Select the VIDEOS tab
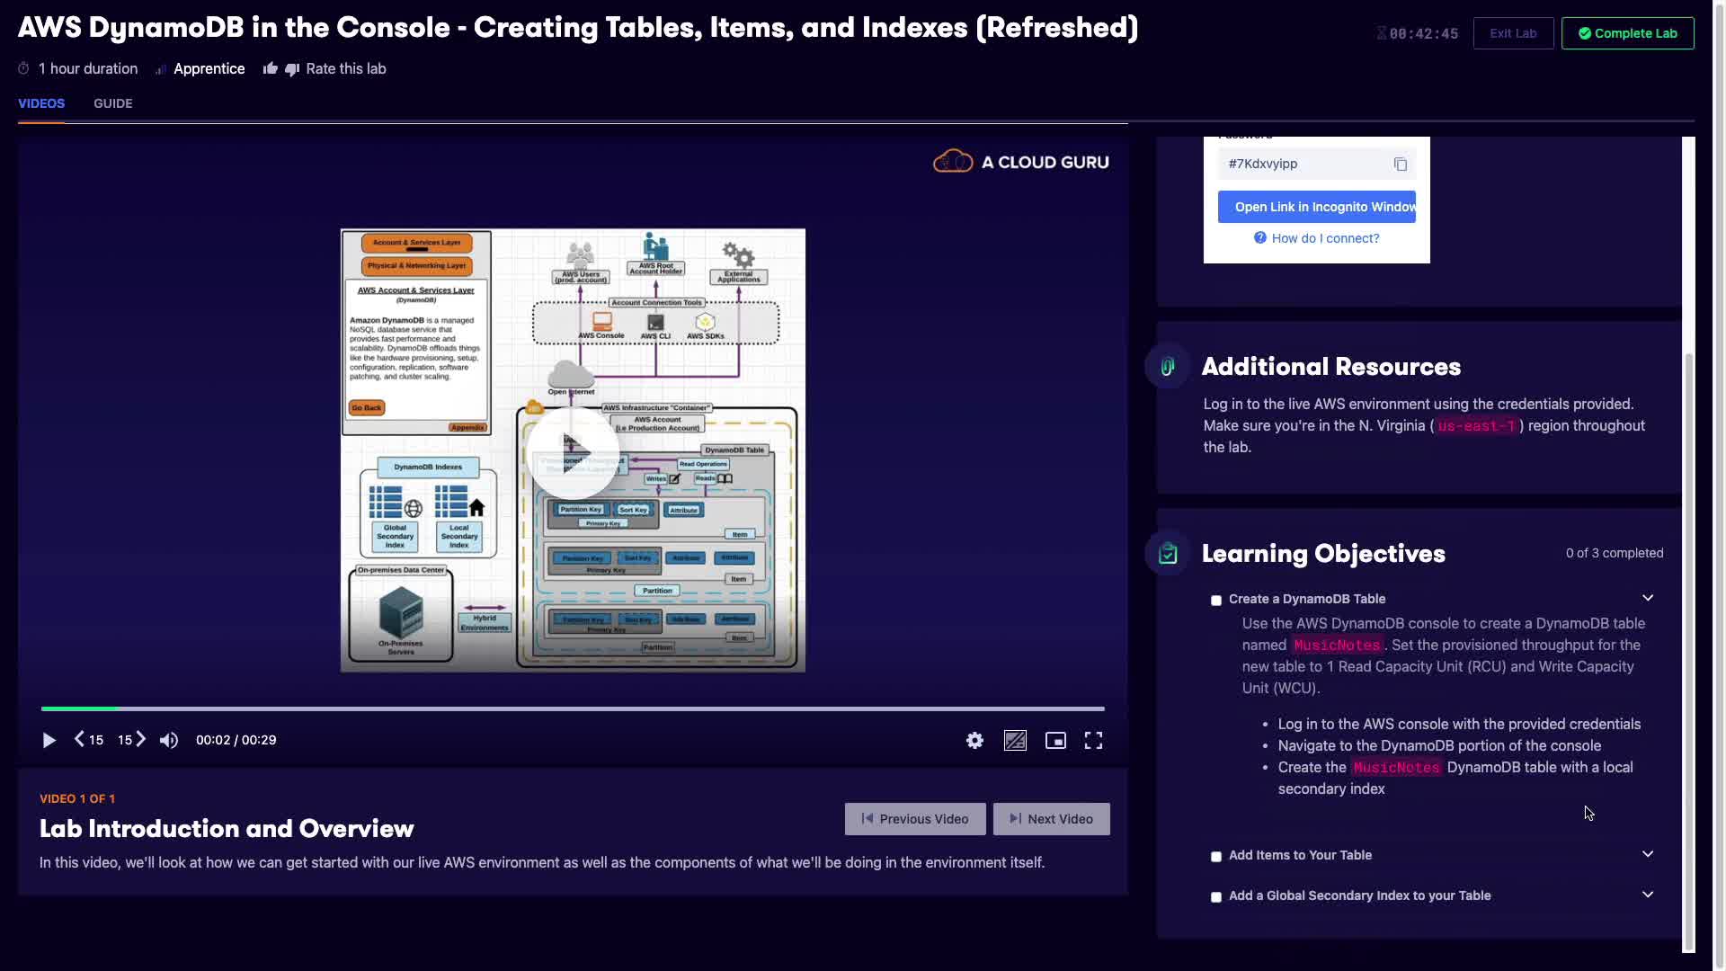 coord(41,103)
